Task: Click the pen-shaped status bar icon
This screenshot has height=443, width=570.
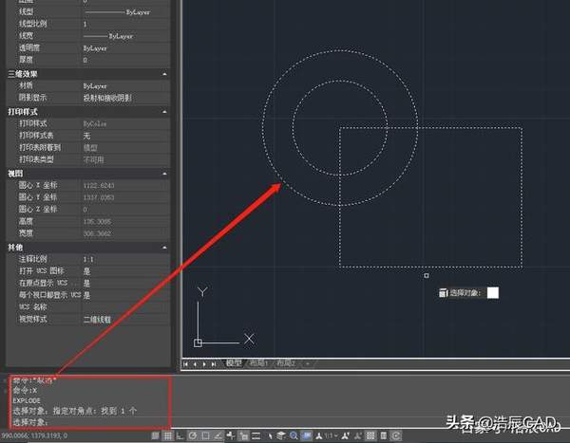Action: pos(270,435)
